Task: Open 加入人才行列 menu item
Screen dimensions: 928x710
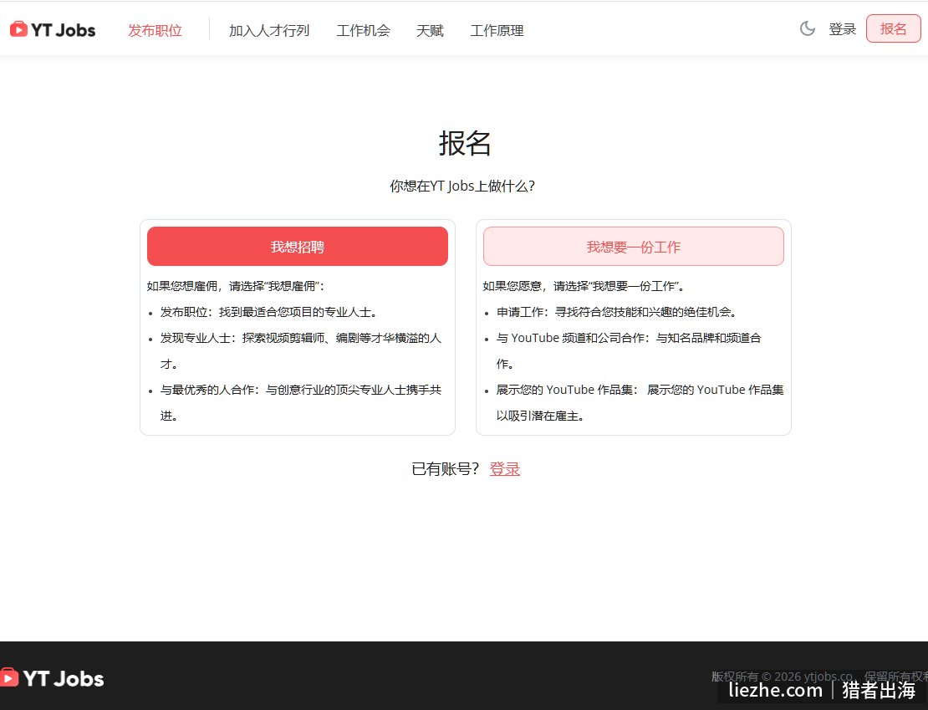Action: (269, 30)
